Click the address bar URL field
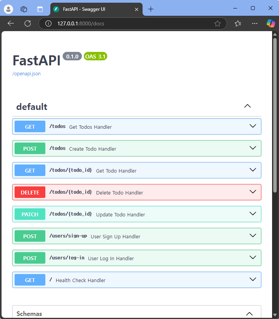Viewport: 279px width, 319px height. pyautogui.click(x=133, y=23)
